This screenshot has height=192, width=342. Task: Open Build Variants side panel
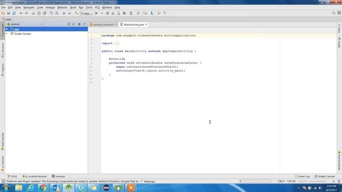(x=3, y=141)
